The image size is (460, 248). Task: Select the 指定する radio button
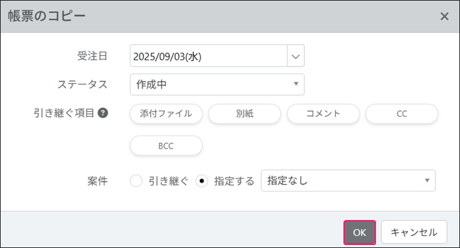pyautogui.click(x=202, y=181)
